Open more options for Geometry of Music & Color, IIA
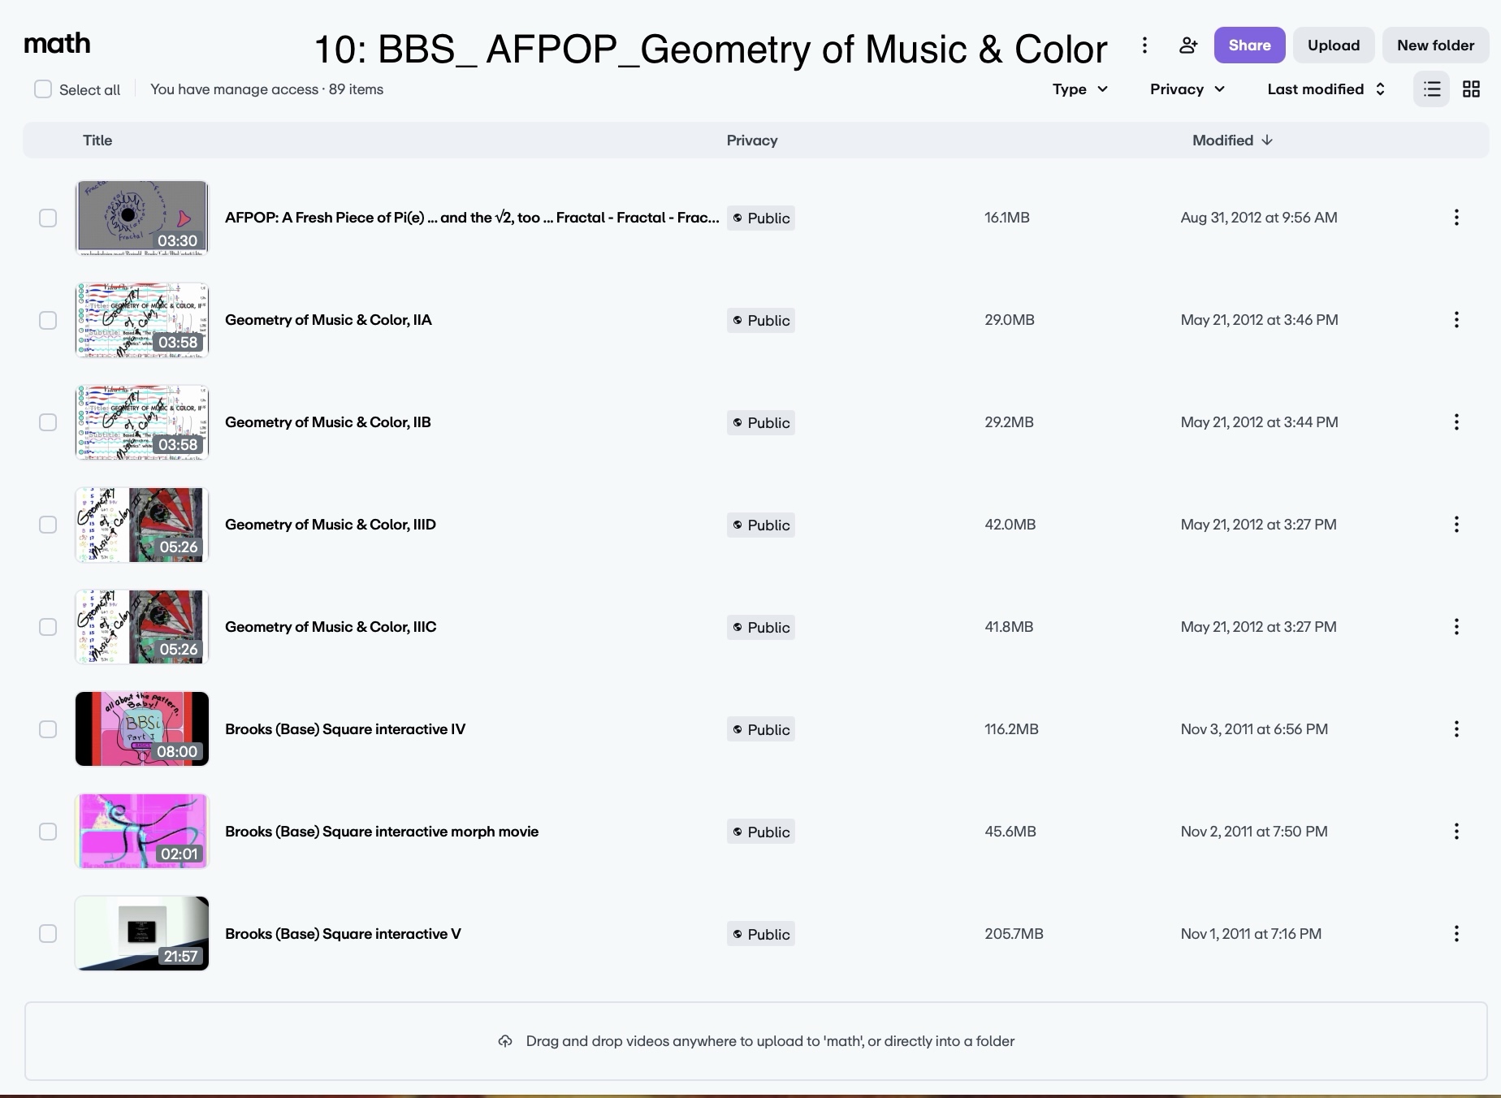Screen dimensions: 1501x1098 pos(1456,320)
